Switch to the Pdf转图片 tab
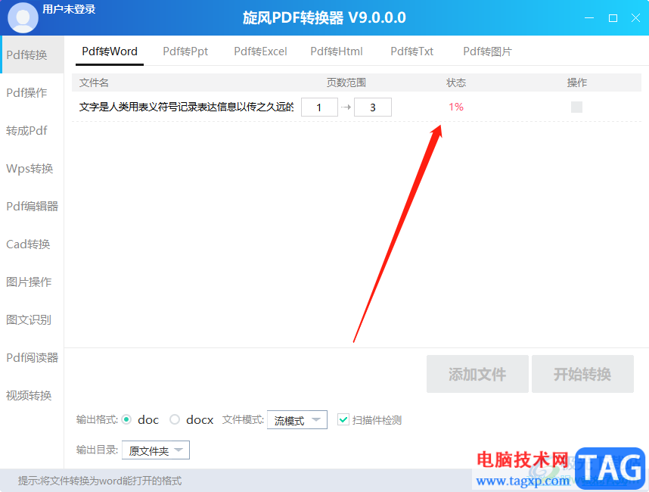Screen dimensions: 649x492 pos(488,51)
